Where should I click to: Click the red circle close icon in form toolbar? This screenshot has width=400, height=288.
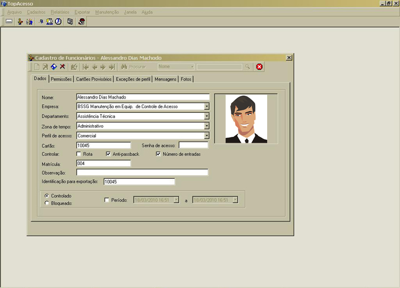(259, 67)
